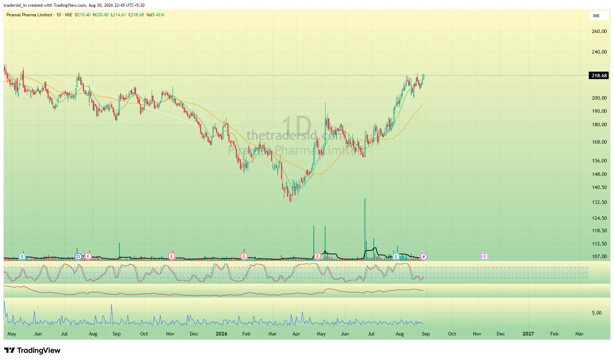Open the red earnings E marker near May 2026
This screenshot has width=614, height=361.
(318, 256)
